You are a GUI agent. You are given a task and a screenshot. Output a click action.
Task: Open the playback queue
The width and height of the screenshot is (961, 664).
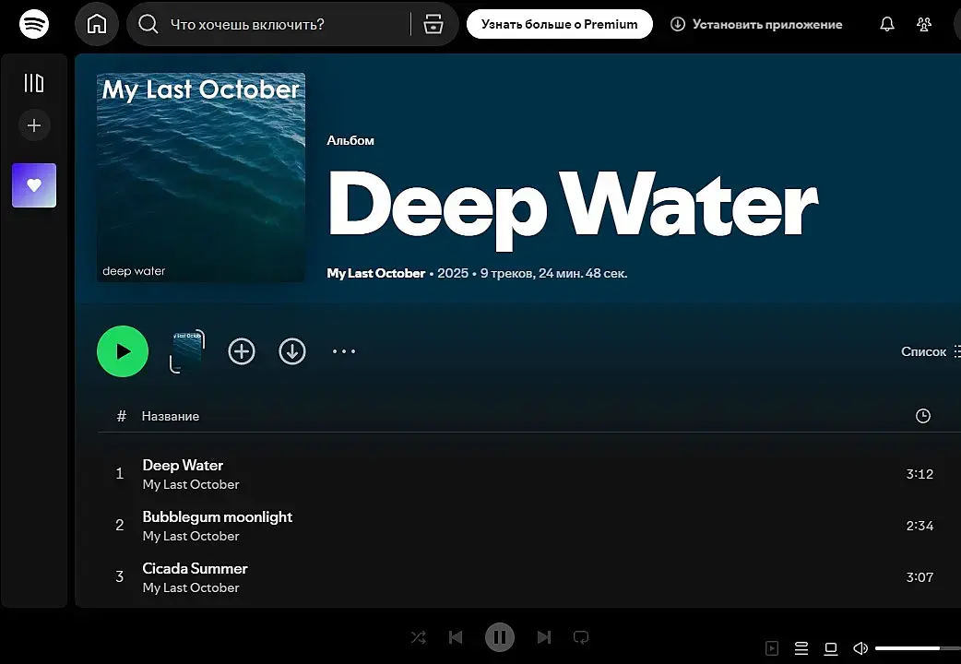(x=801, y=648)
